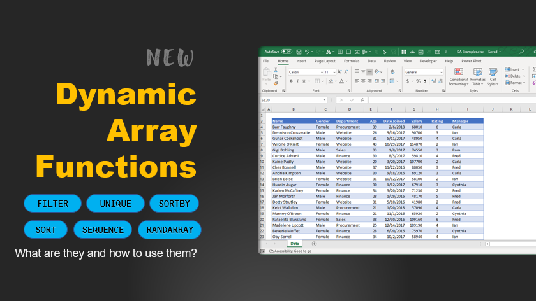Click the Format Painter brush icon
536x301 pixels.
point(276,83)
